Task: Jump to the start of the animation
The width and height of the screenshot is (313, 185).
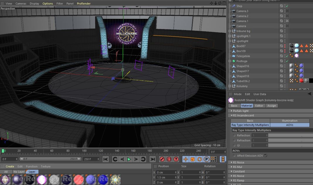Action: pyautogui.click(x=106, y=159)
